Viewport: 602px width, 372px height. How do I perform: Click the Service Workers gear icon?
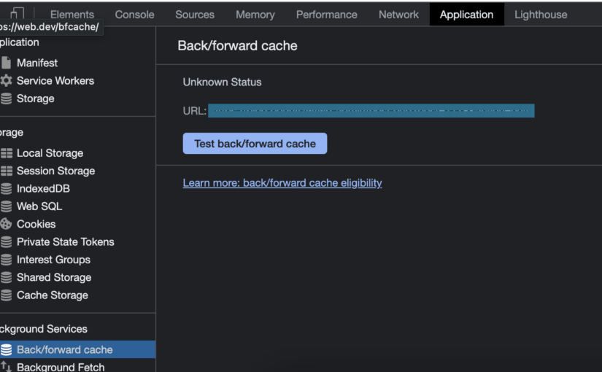pyautogui.click(x=7, y=81)
